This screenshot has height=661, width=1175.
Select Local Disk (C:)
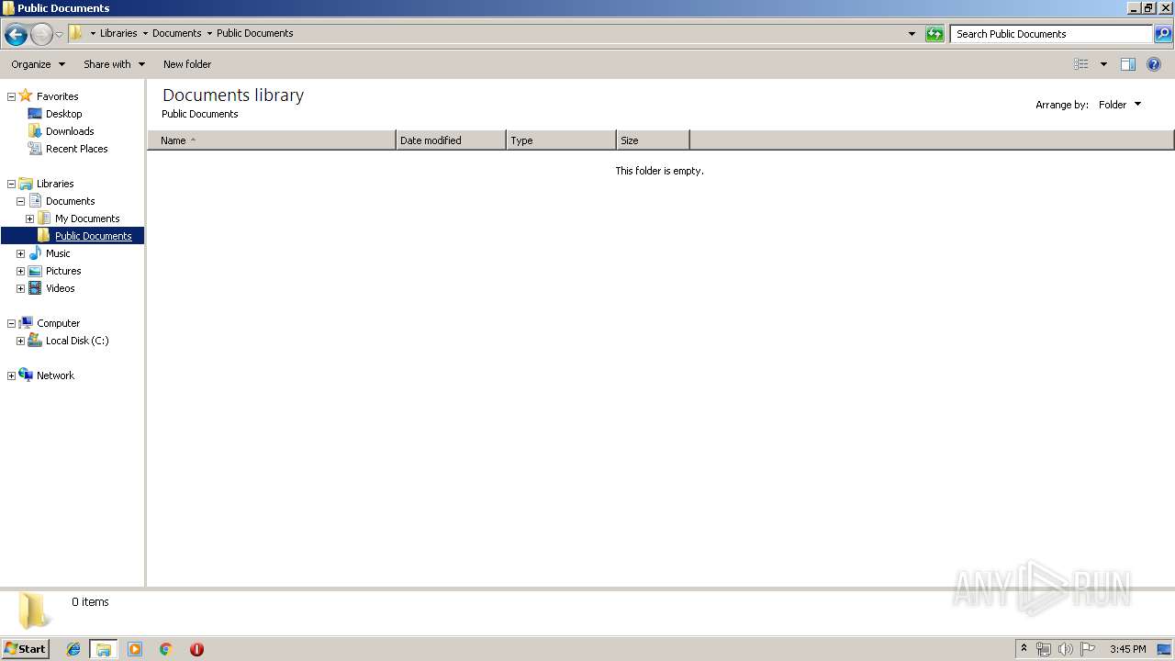pos(77,341)
